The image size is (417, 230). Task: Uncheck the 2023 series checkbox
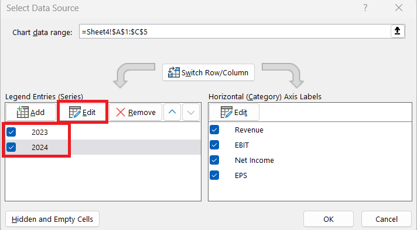(x=11, y=132)
